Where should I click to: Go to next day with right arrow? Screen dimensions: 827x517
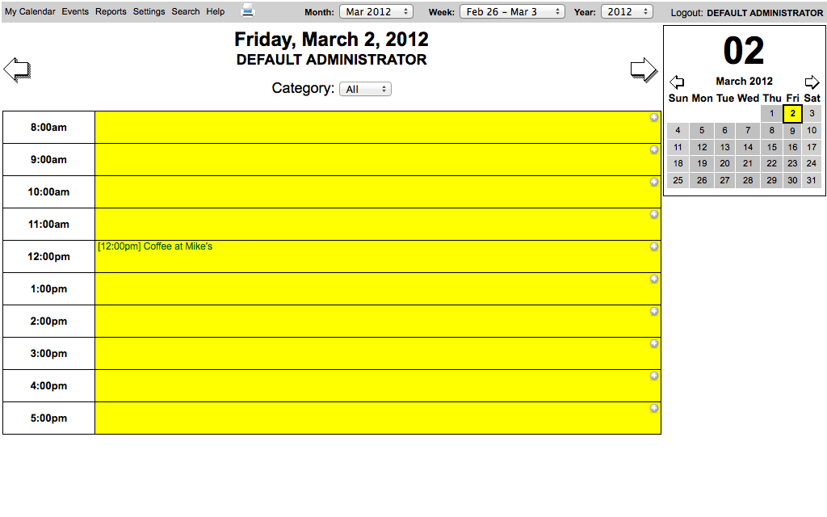(x=644, y=70)
